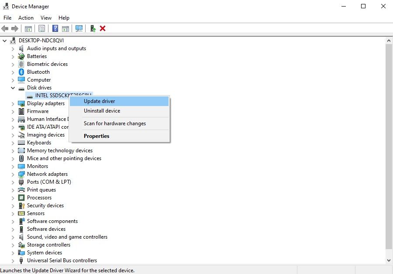393x274 pixels.
Task: Click the Forward arrow toolbar icon
Action: click(15, 28)
